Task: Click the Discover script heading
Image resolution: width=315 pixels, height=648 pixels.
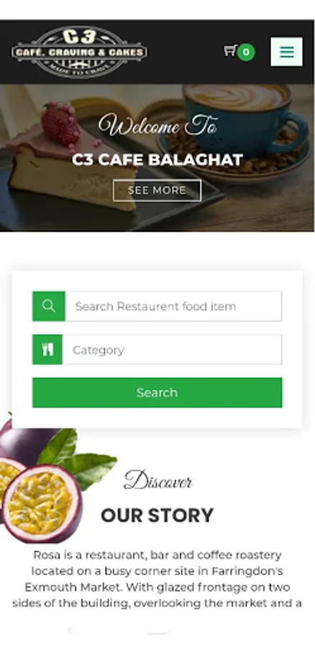Action: coord(157,481)
